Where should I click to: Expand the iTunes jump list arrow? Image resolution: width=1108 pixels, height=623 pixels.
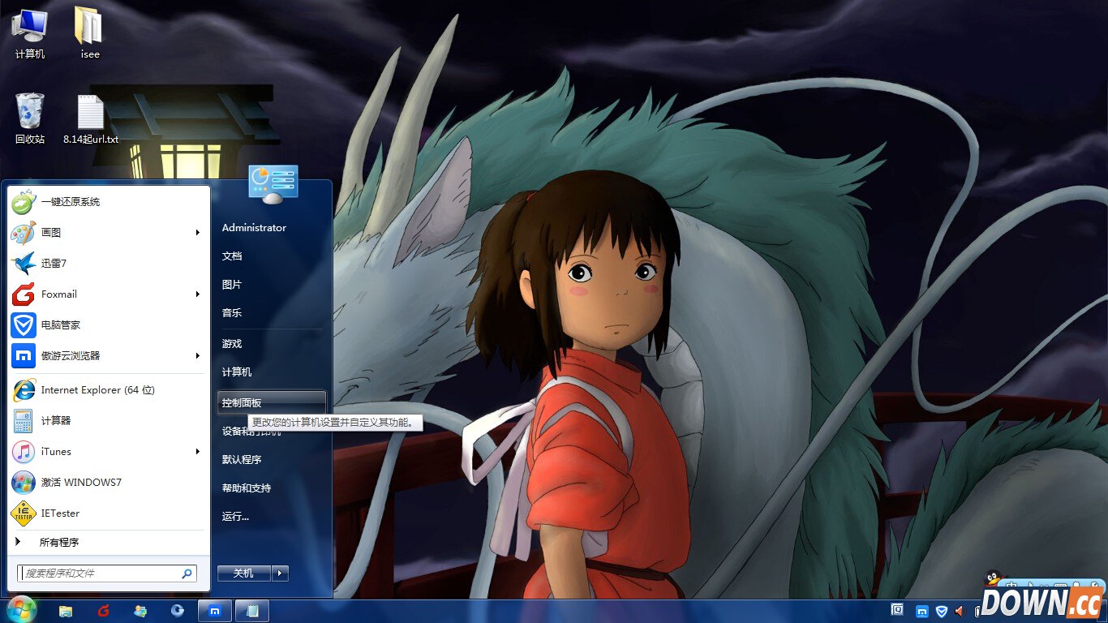coord(197,452)
